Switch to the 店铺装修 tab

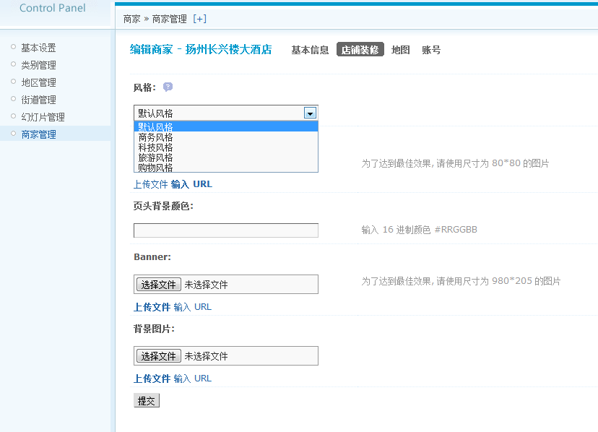click(x=360, y=50)
